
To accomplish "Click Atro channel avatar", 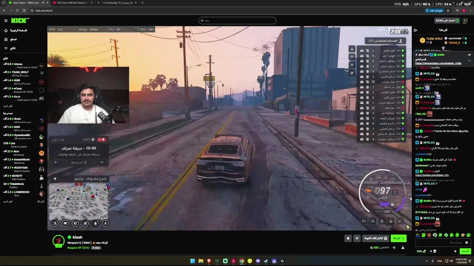I will point(41,153).
